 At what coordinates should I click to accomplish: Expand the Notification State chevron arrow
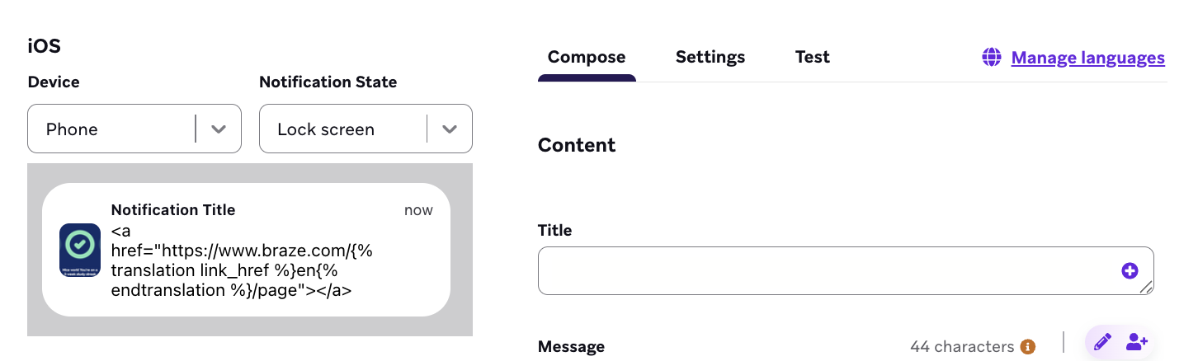450,129
